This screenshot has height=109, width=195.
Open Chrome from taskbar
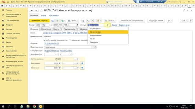pos(34,106)
